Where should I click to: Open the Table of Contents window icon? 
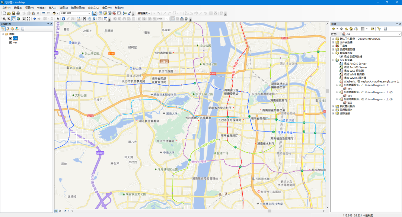pyautogui.click(x=100, y=13)
